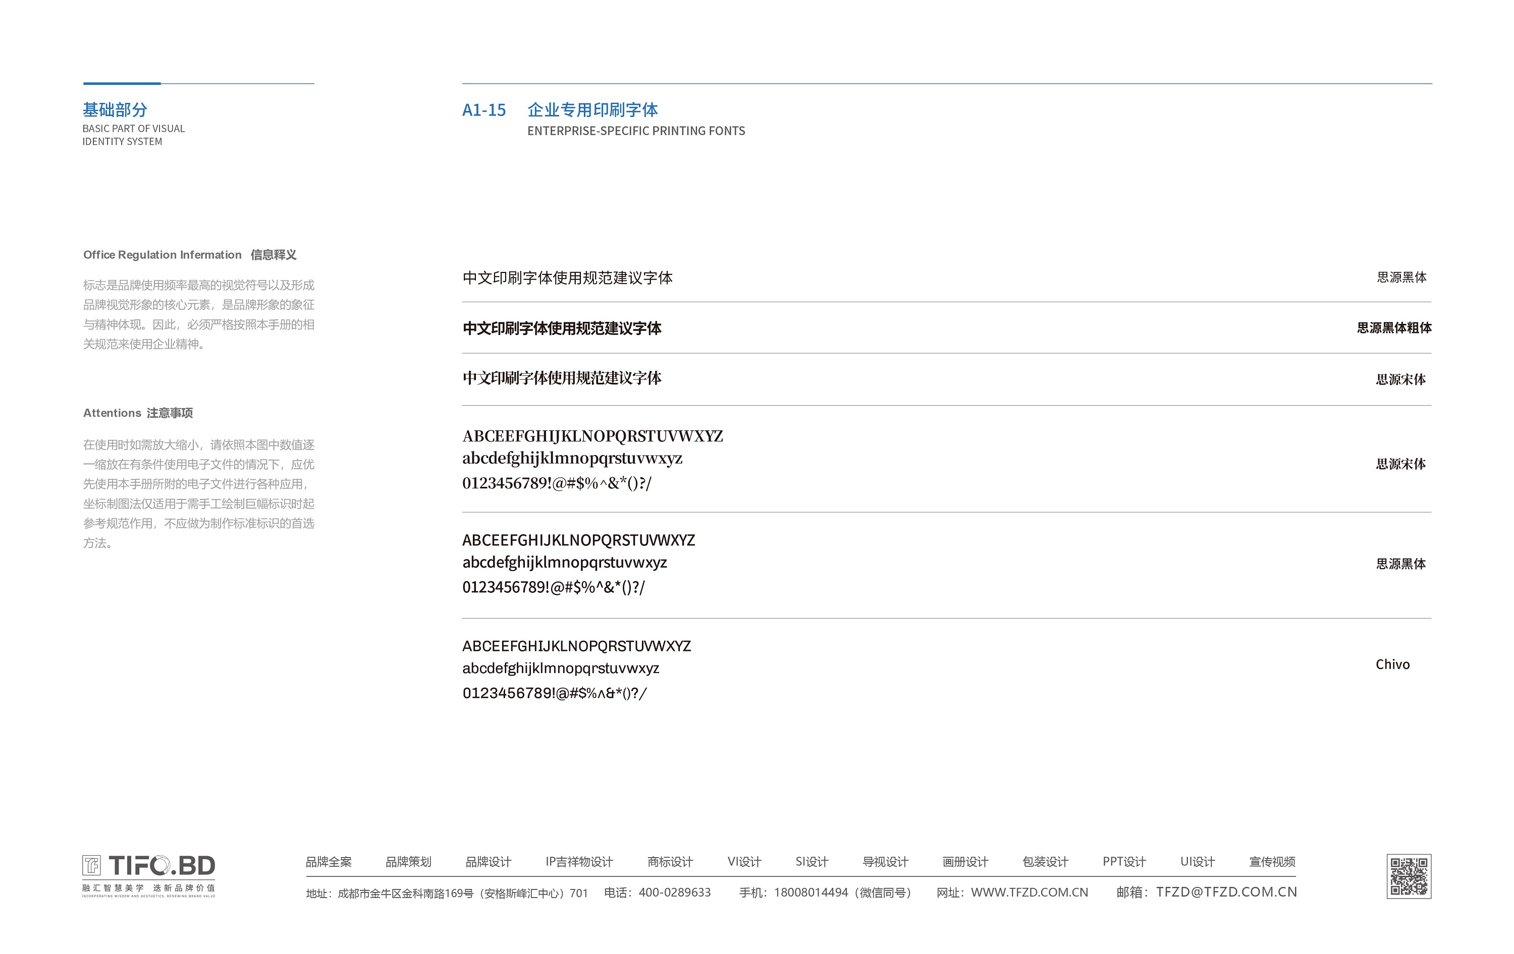Click the QR code in the footer
This screenshot has height=954, width=1514.
tap(1409, 876)
